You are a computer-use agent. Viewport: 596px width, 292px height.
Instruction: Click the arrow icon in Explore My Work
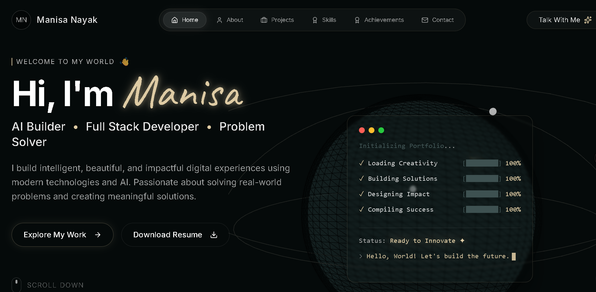(x=98, y=235)
